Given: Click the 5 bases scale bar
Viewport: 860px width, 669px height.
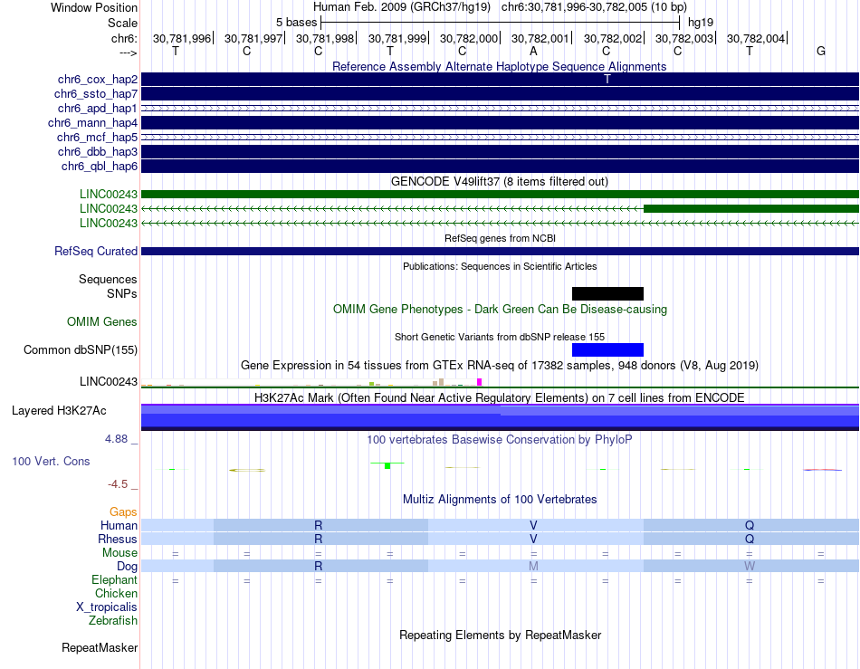Looking at the screenshot, I should coord(500,23).
